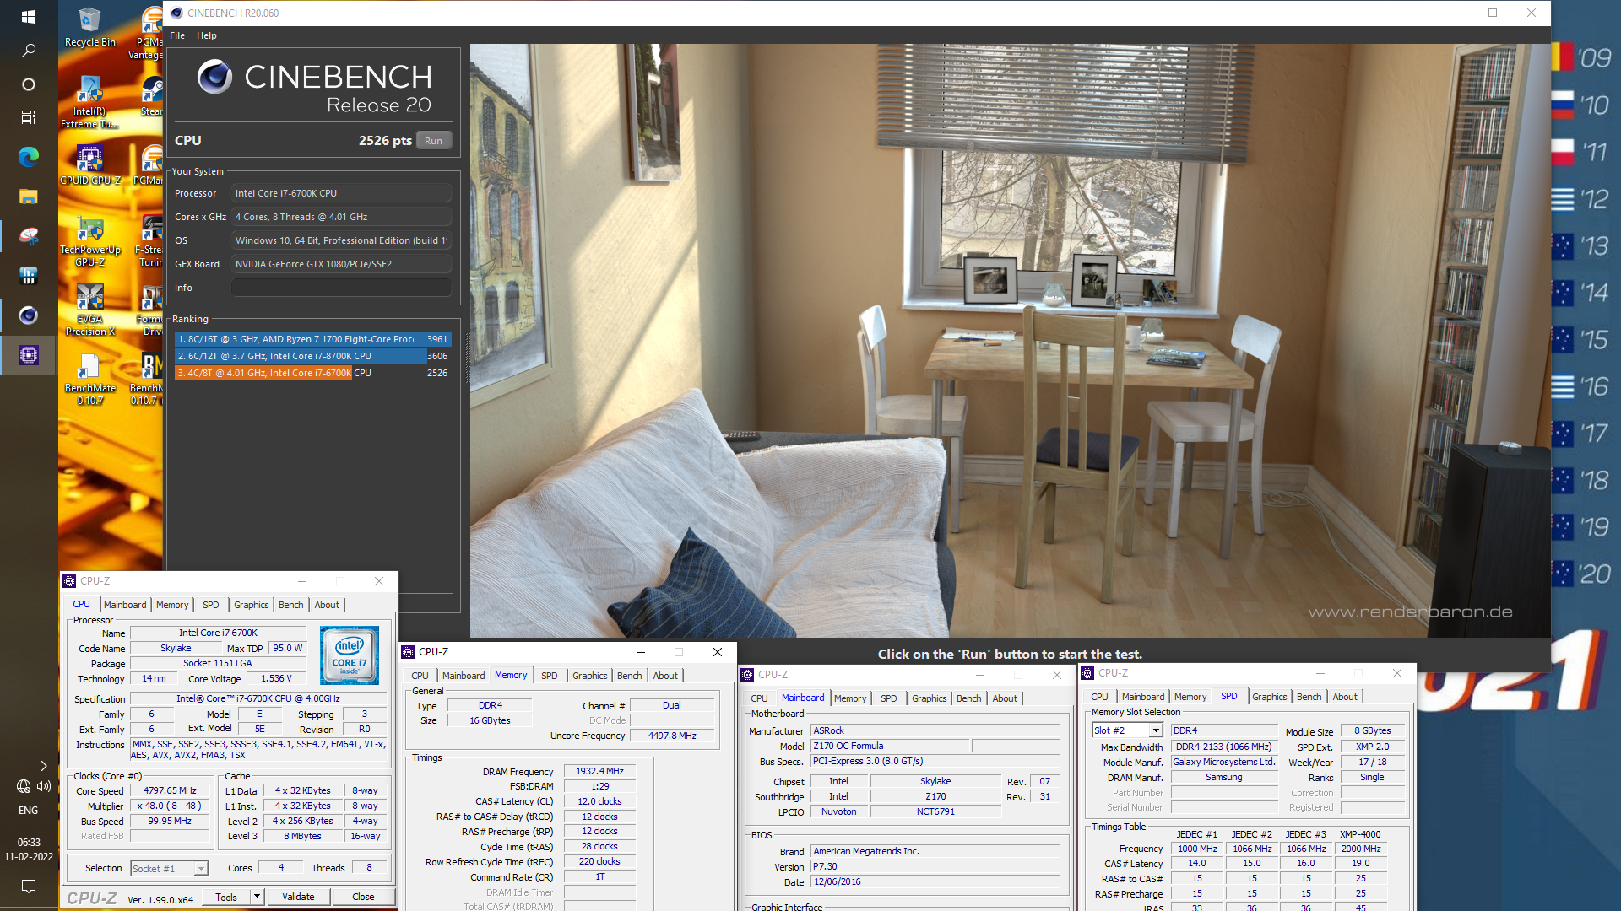Open Tools dropdown arrow in CPU-Z

pos(257,897)
